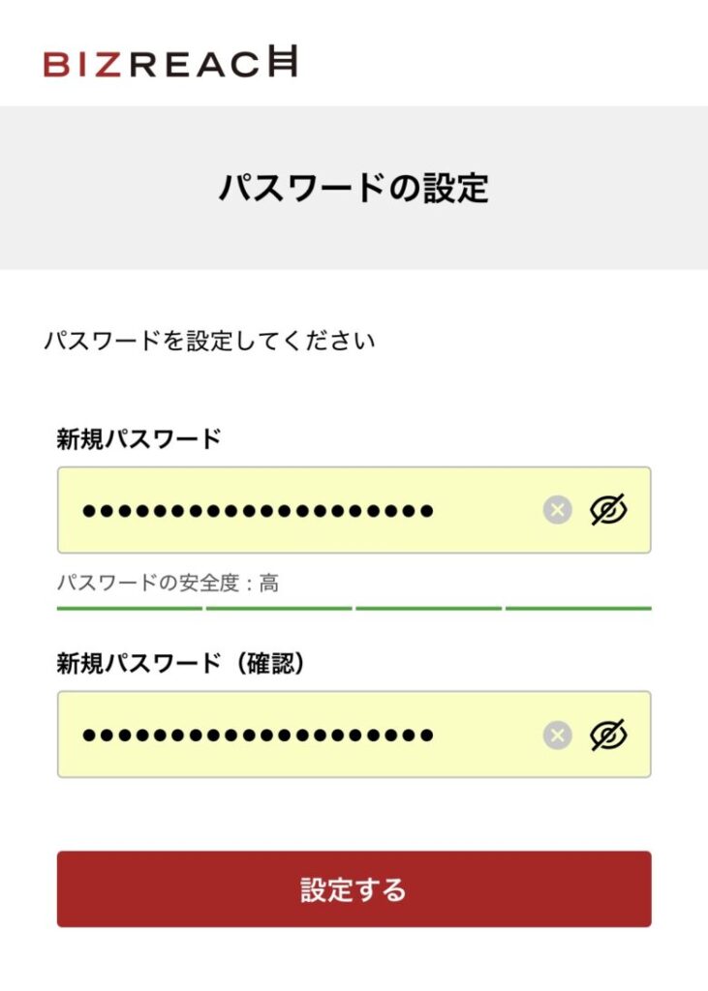Click the first green strength bar segment
708x991 pixels.
[x=130, y=609]
